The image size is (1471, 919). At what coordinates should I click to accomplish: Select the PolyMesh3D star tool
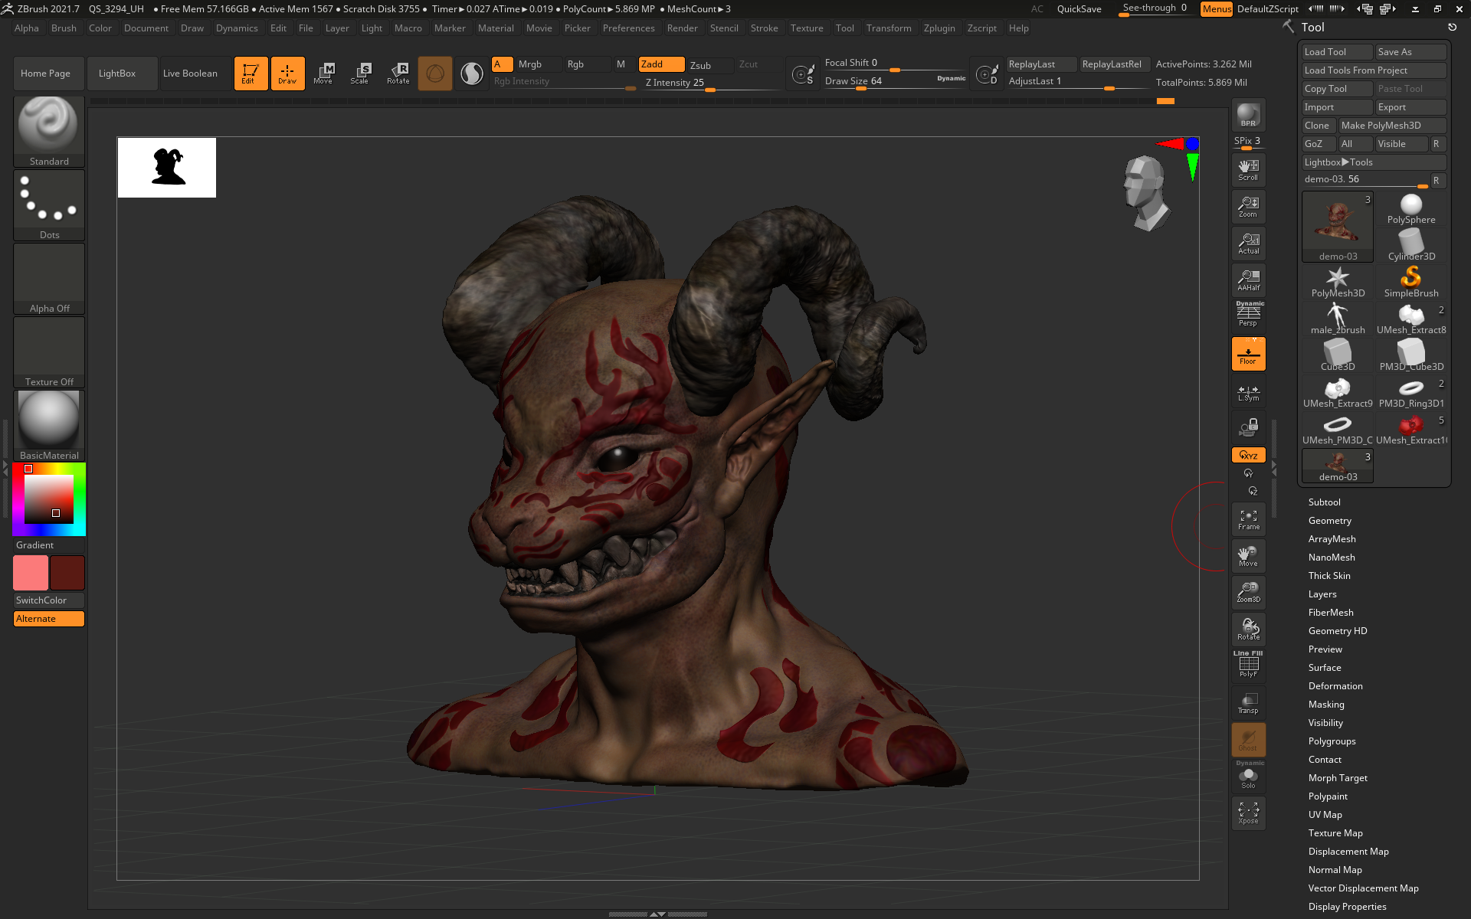click(x=1338, y=283)
